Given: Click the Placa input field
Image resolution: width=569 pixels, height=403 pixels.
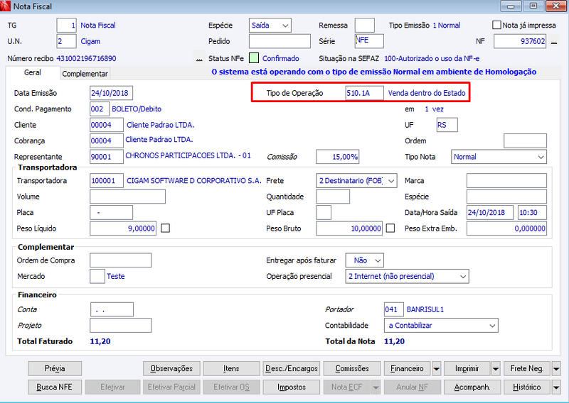Looking at the screenshot, I should click(112, 213).
